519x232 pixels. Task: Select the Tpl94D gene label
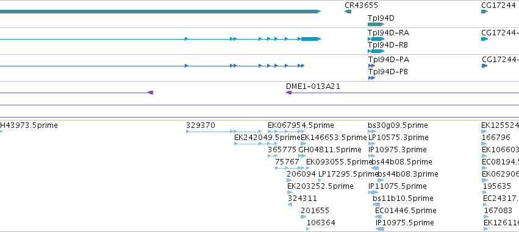381,18
